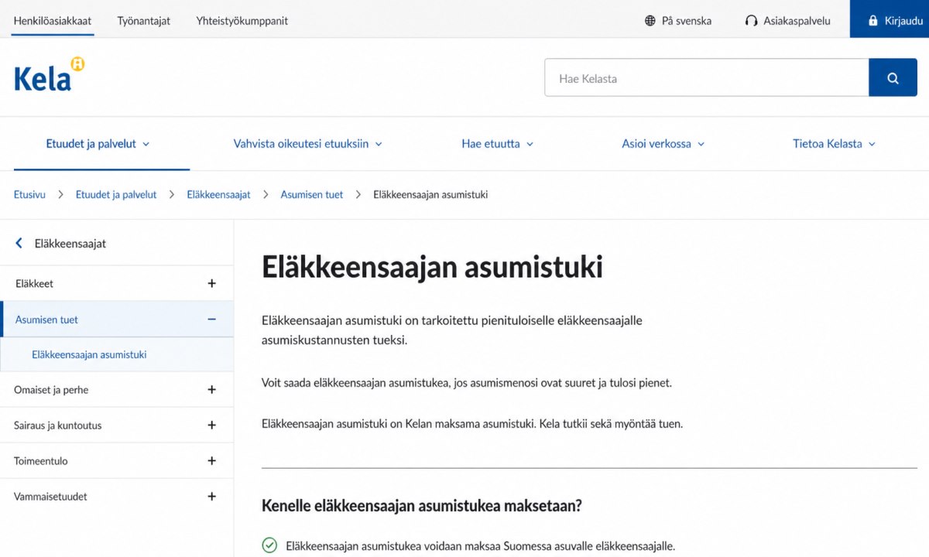Click the padlock icon on Kirjaudu
This screenshot has width=929, height=557.
[873, 21]
